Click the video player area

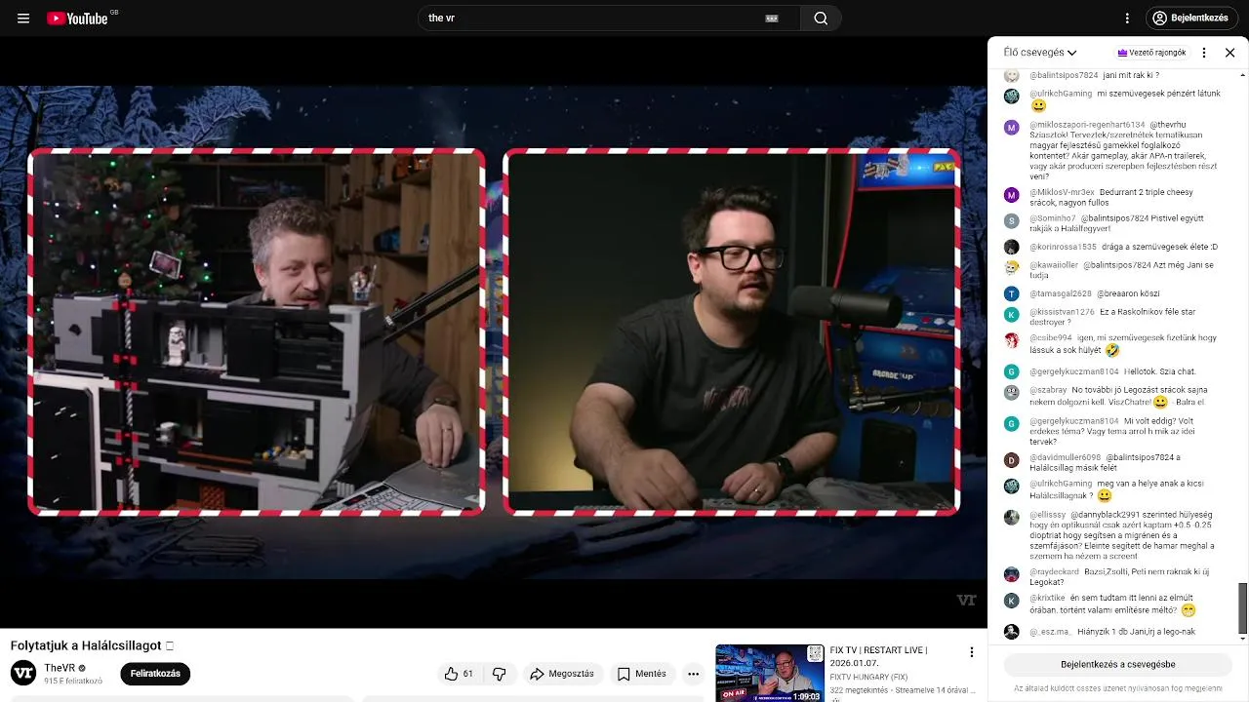(493, 331)
